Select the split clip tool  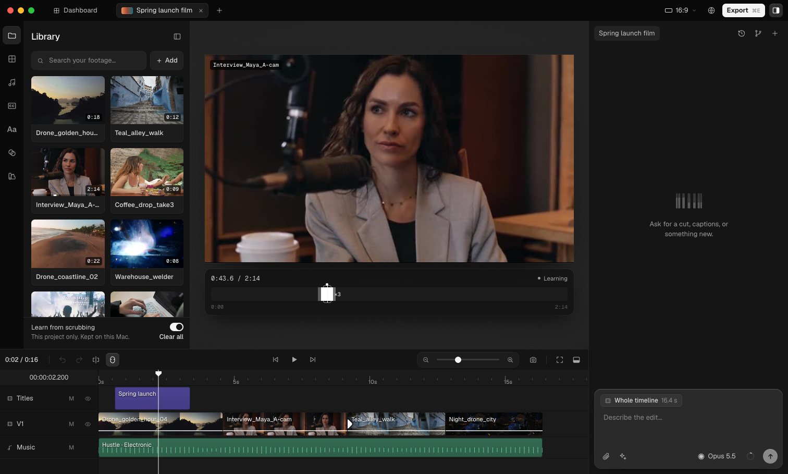[96, 360]
